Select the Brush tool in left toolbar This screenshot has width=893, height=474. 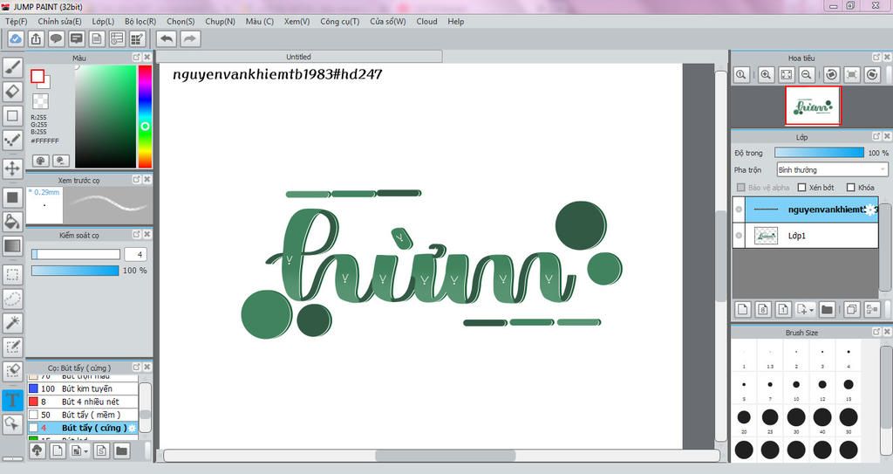tap(12, 67)
